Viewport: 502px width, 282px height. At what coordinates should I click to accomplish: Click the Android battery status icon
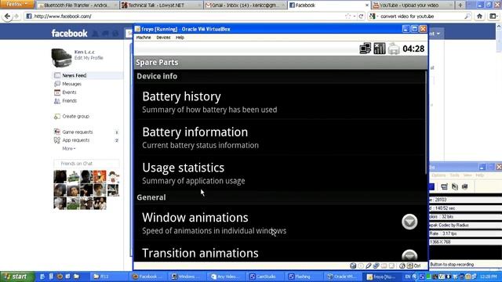(394, 49)
